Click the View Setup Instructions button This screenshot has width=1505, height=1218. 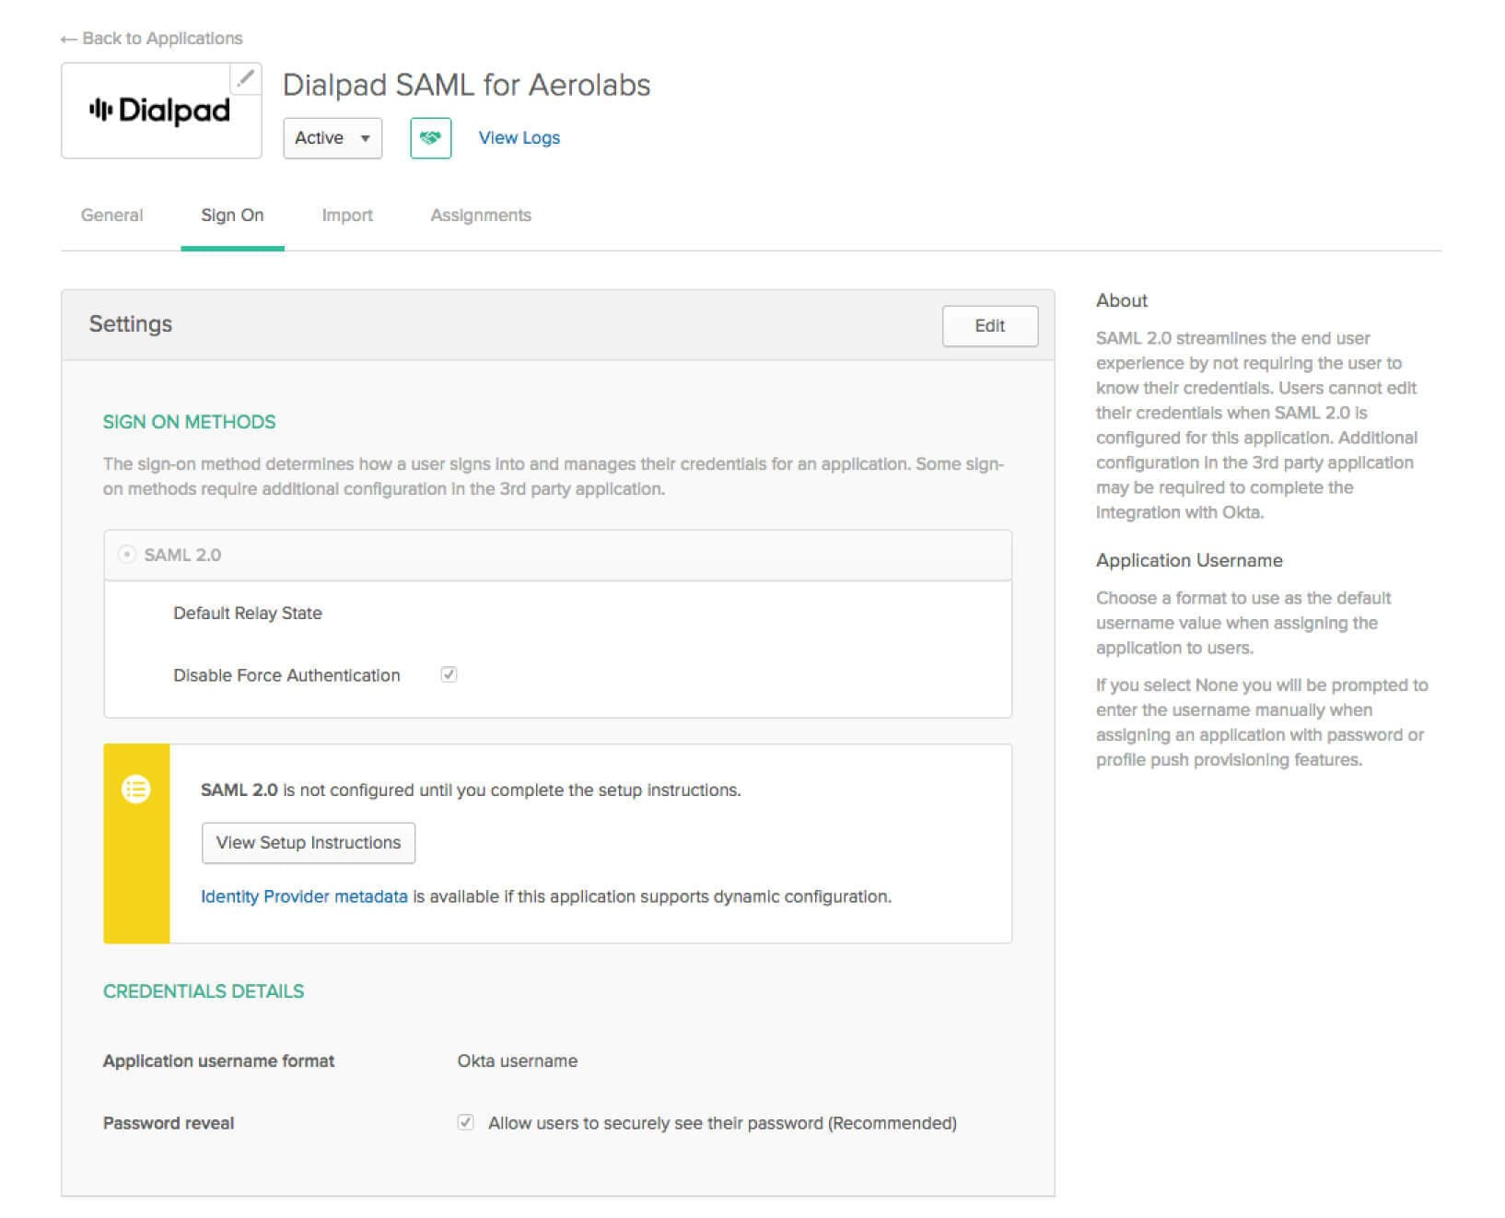pos(309,843)
